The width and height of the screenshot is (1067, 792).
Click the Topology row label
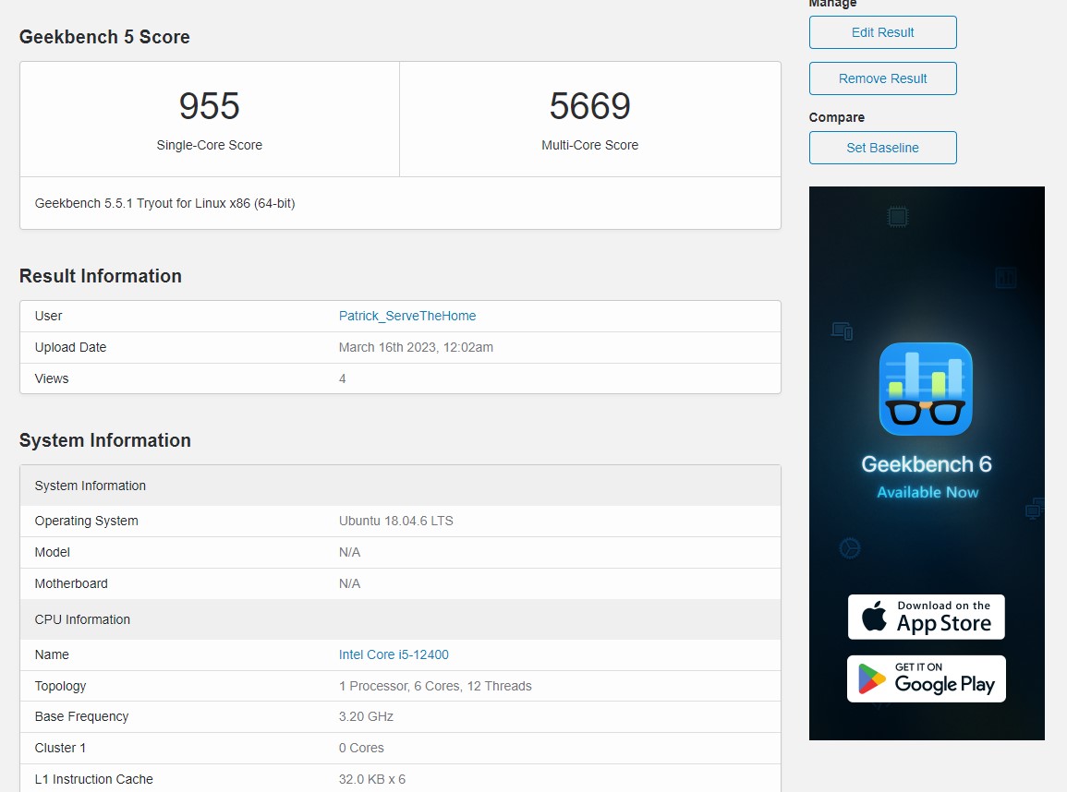[x=61, y=687]
